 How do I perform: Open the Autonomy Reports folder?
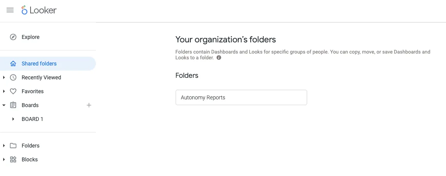pos(241,97)
